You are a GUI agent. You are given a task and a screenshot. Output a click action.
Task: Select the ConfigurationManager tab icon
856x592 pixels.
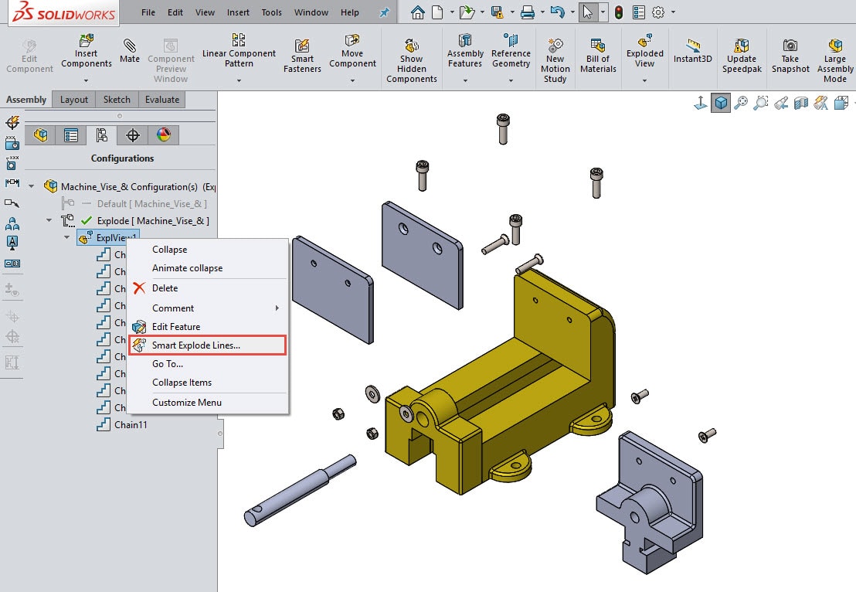(x=102, y=135)
